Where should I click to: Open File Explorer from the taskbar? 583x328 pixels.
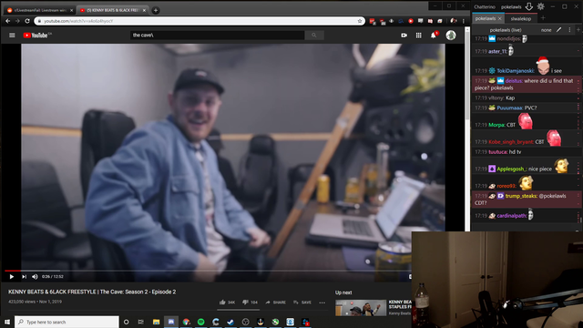(156, 322)
